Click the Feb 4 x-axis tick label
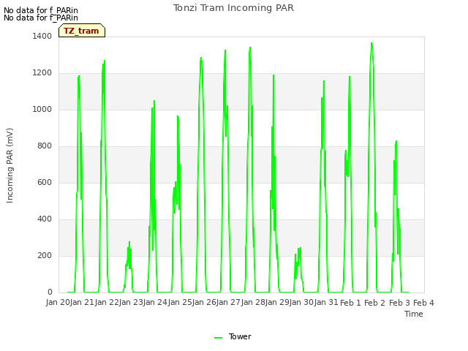The height and width of the screenshot is (351, 468). (423, 303)
